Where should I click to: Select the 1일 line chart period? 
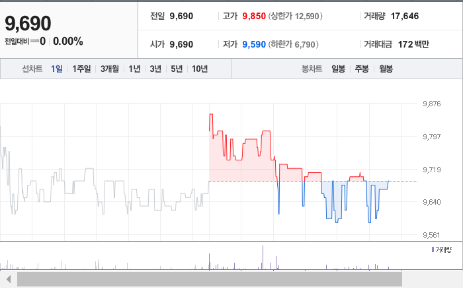(57, 69)
